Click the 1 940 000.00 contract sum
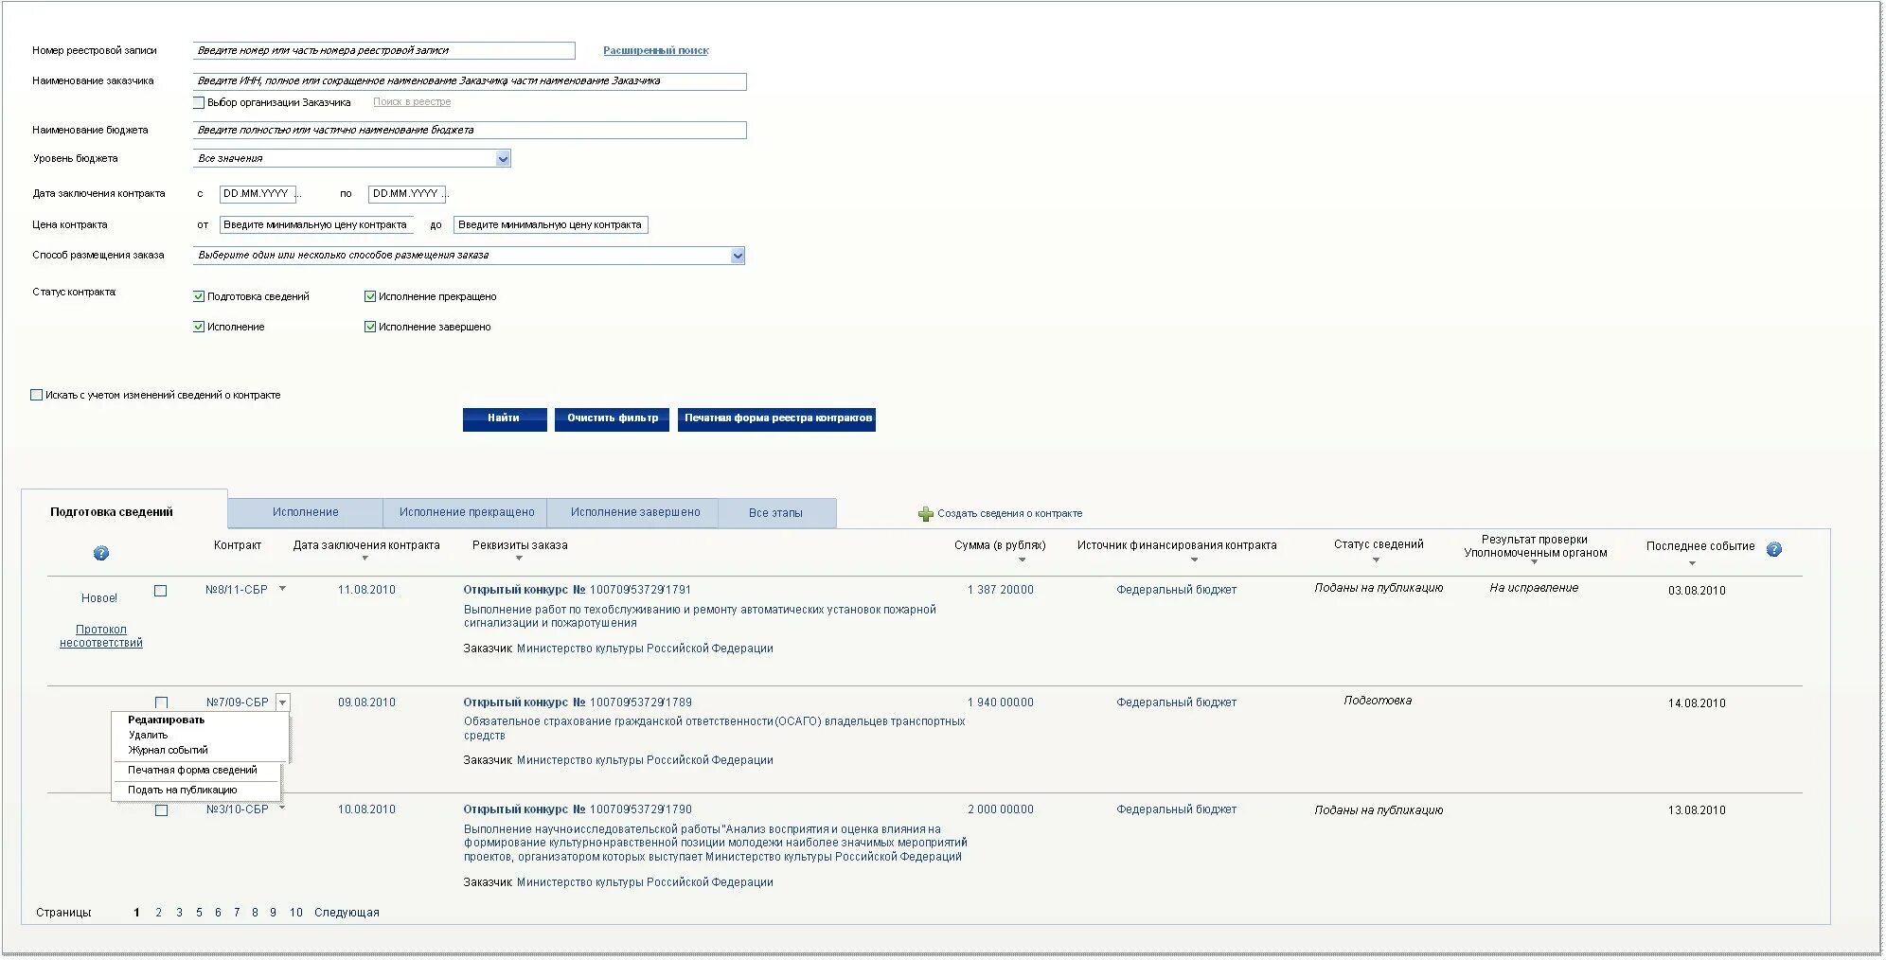 click(1001, 702)
